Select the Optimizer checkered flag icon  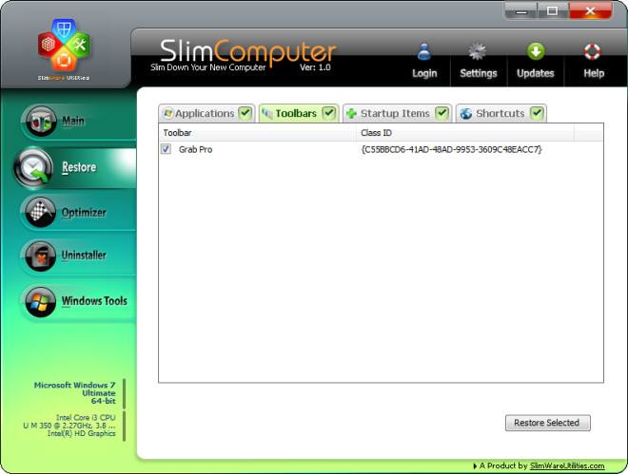pyautogui.click(x=40, y=212)
